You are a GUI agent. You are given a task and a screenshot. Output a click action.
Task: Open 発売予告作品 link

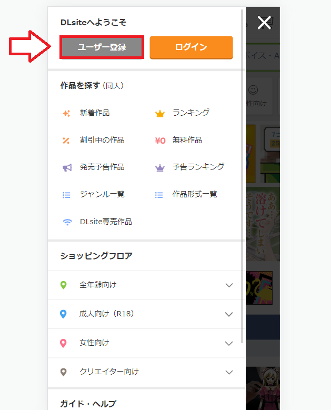pyautogui.click(x=102, y=167)
